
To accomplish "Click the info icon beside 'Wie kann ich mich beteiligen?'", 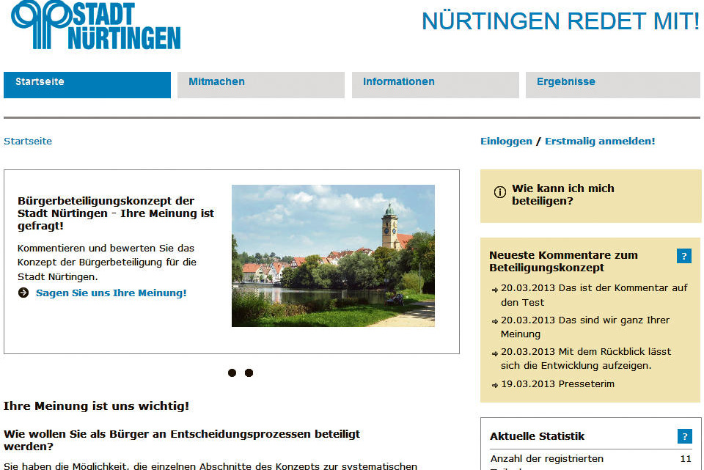I will [x=500, y=192].
